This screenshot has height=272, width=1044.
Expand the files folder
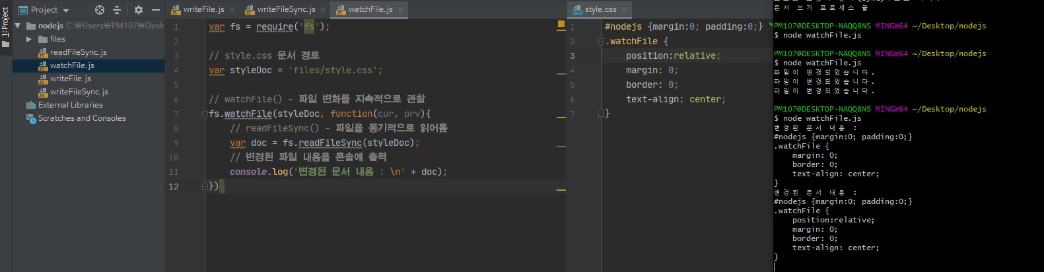[x=29, y=39]
